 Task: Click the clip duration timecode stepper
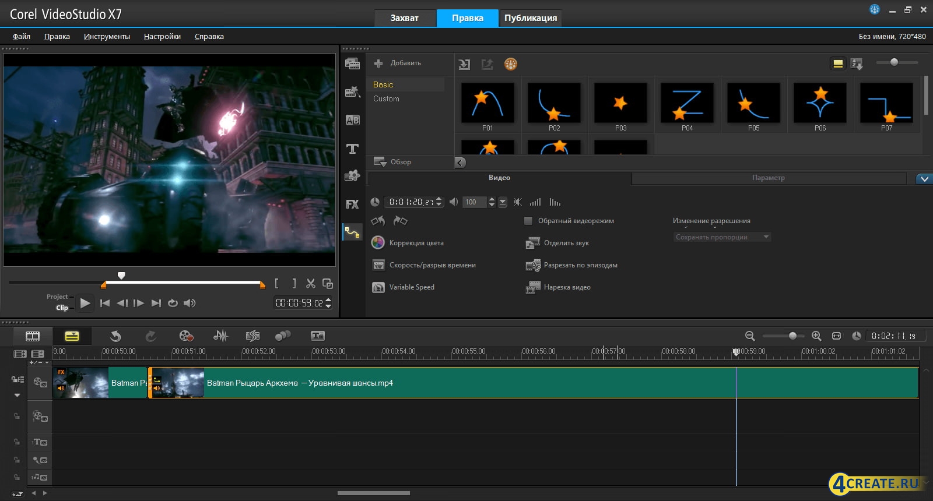coord(439,202)
